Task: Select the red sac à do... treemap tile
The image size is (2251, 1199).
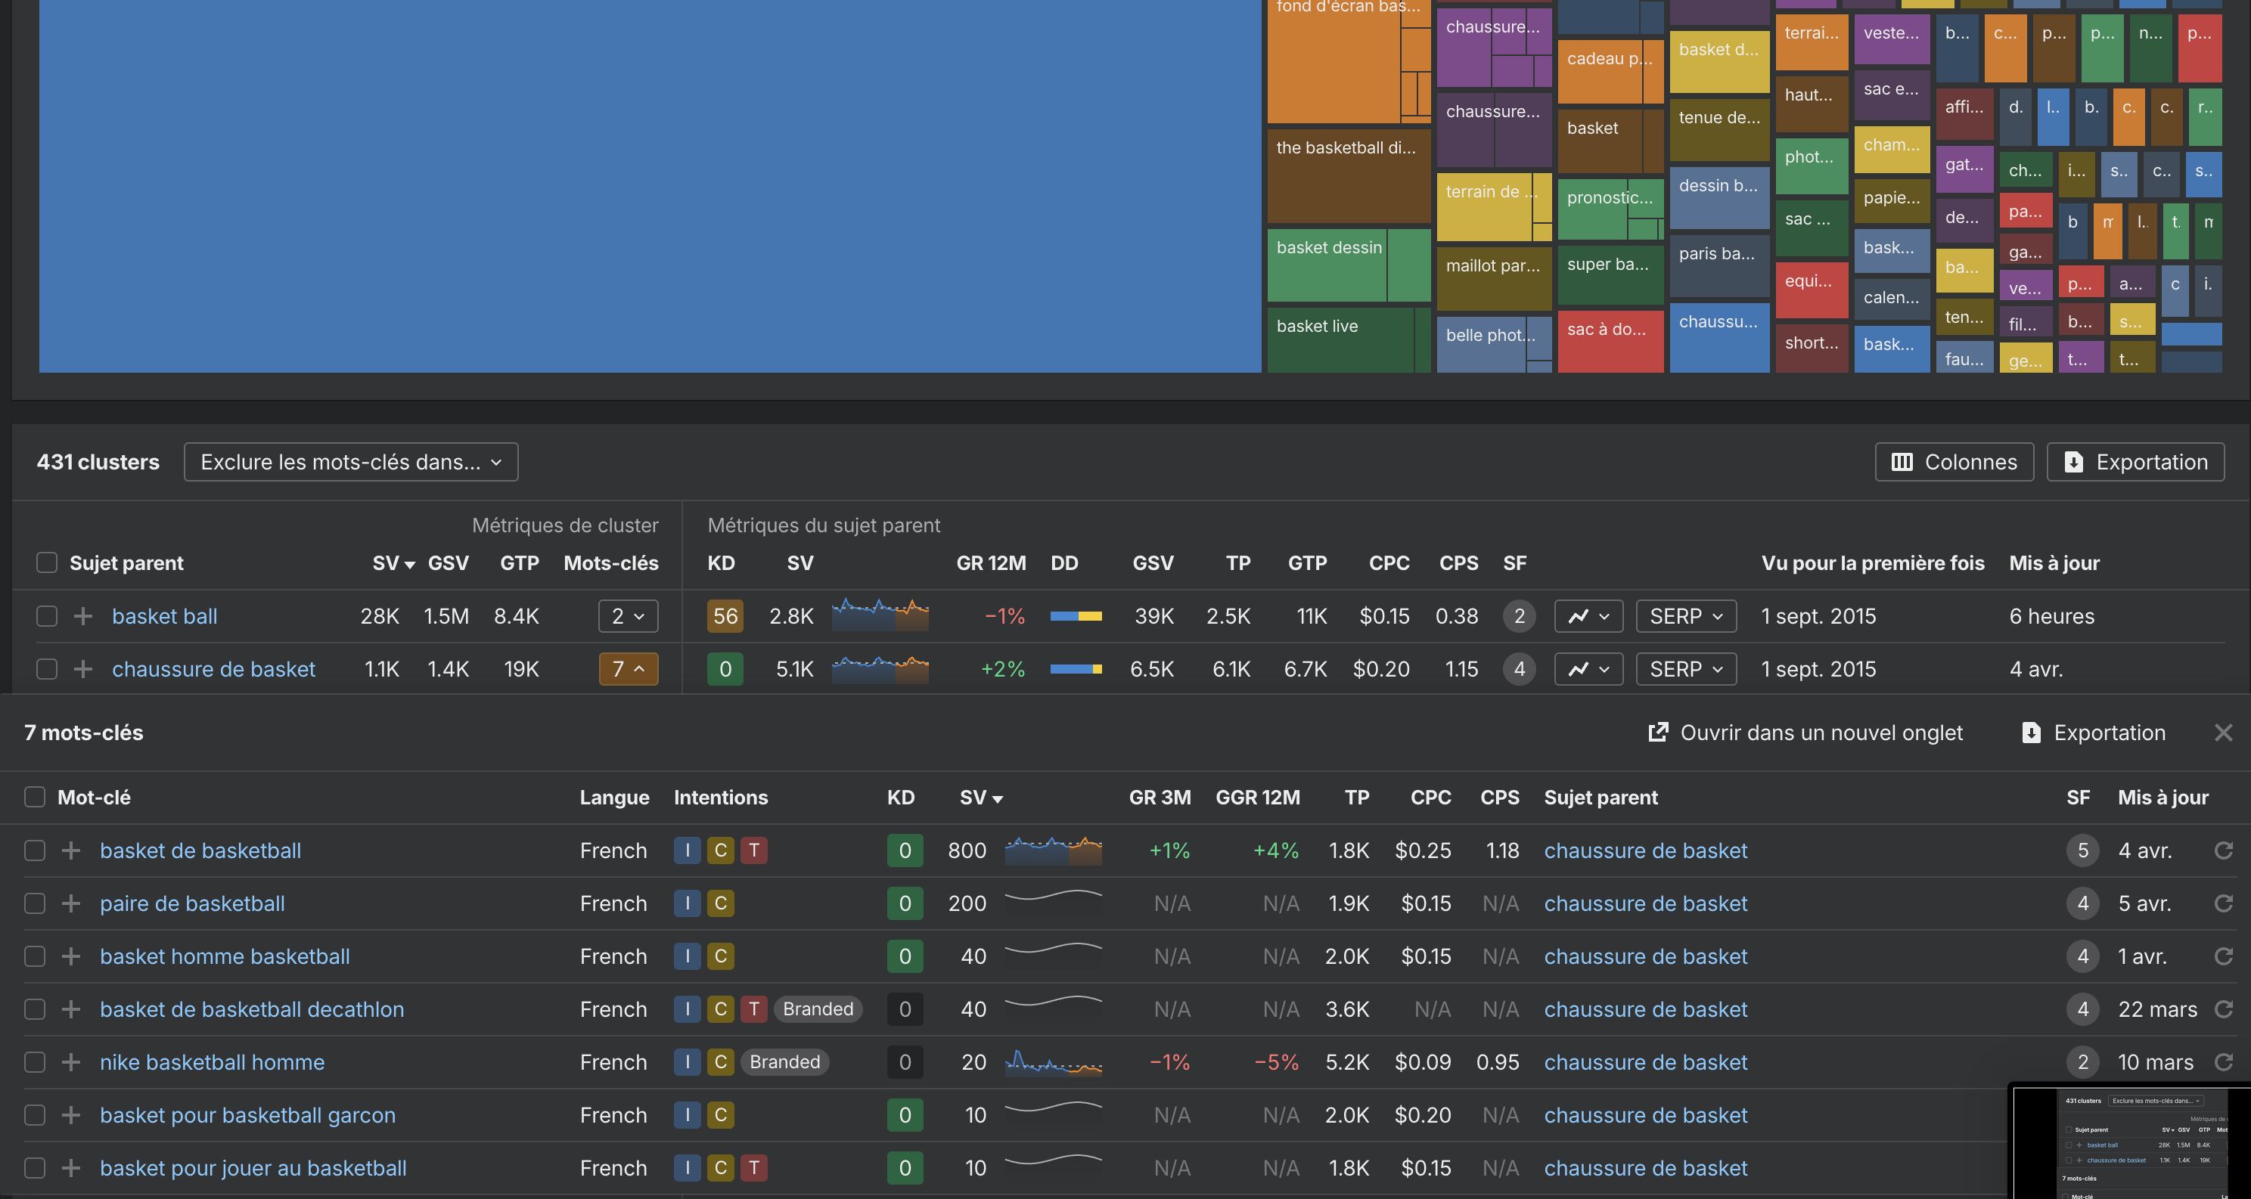Action: point(1610,341)
